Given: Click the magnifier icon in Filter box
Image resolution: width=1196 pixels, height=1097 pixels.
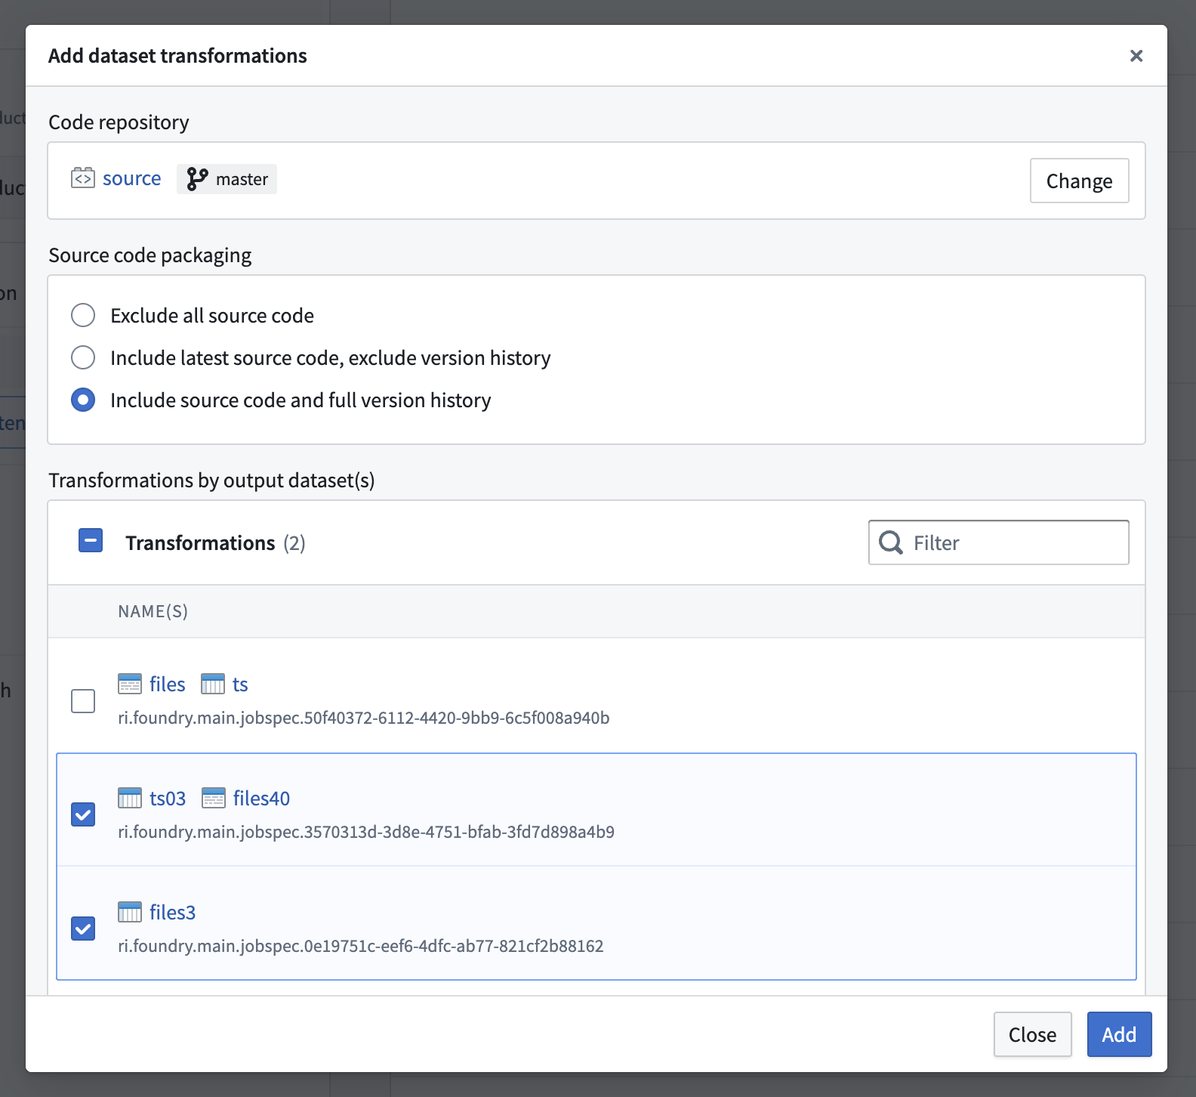Looking at the screenshot, I should click(x=891, y=542).
